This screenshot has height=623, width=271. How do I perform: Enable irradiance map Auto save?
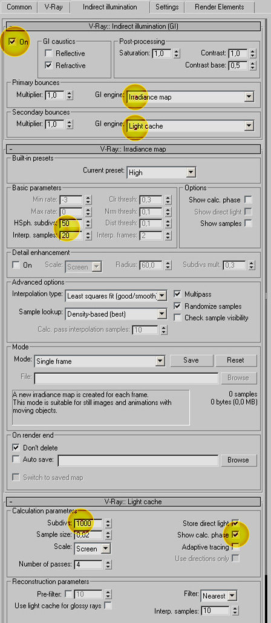16,459
